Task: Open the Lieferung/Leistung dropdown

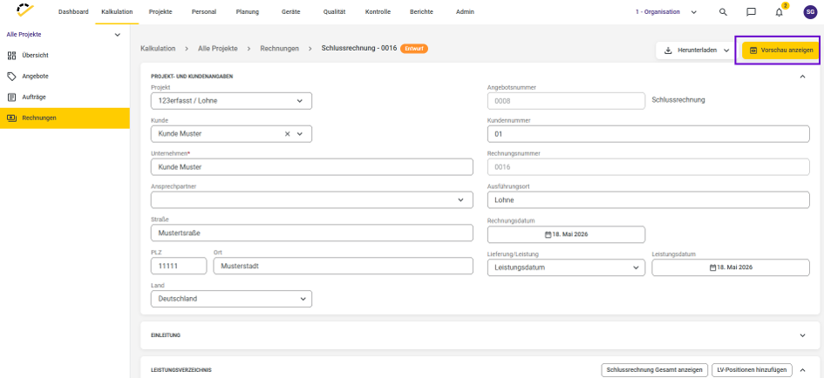Action: [566, 267]
